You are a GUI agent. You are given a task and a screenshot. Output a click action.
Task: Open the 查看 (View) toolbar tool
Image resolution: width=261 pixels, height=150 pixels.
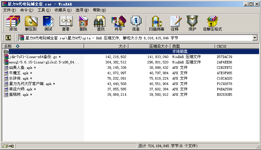click(66, 23)
